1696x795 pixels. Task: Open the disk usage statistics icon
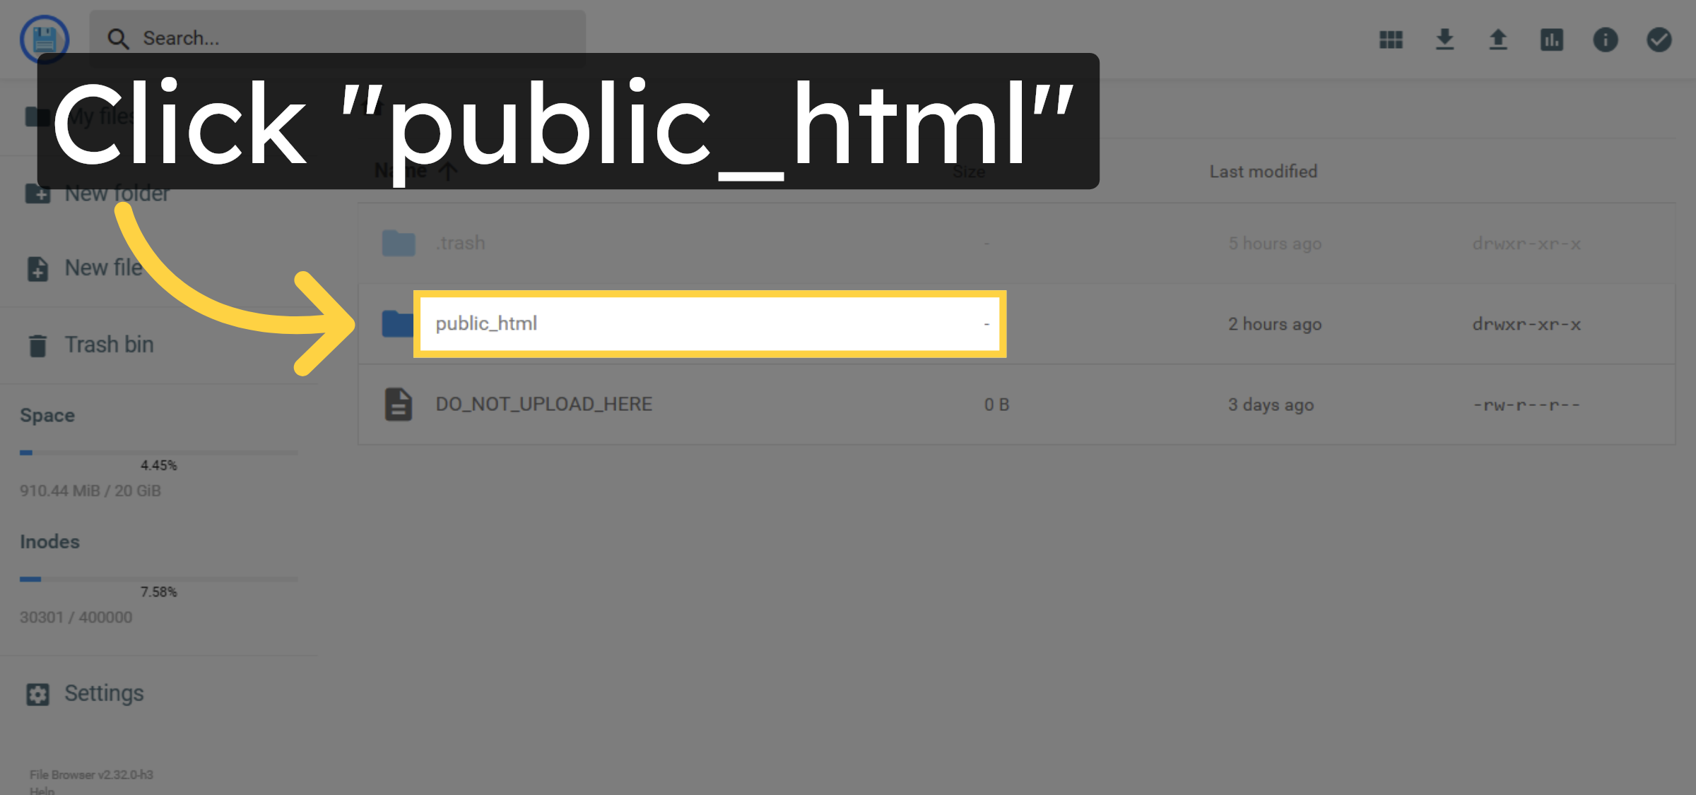click(x=1551, y=40)
